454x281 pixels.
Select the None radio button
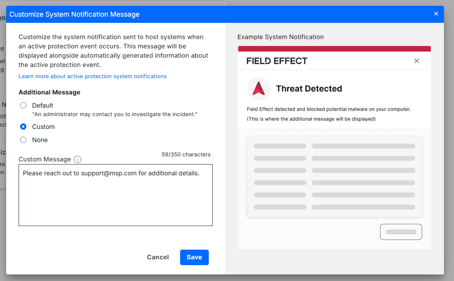click(23, 140)
